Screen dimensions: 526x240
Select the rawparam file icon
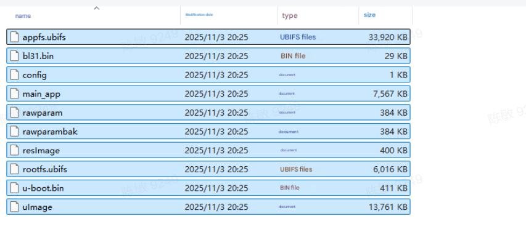(14, 113)
